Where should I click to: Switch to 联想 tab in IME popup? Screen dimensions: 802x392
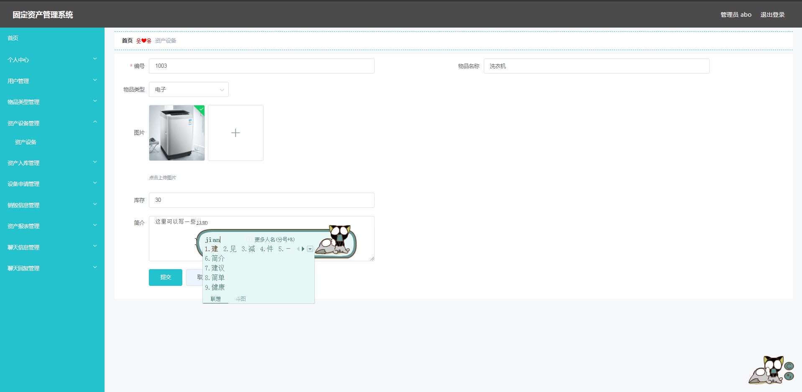216,299
